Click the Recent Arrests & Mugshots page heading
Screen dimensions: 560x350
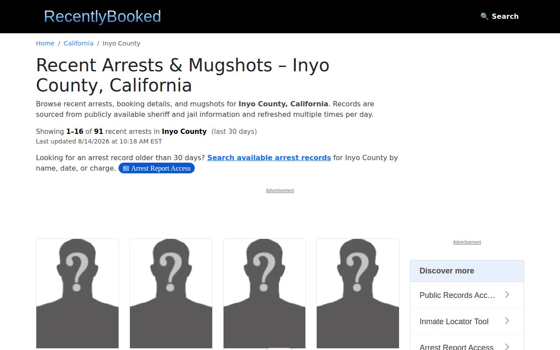tap(182, 75)
